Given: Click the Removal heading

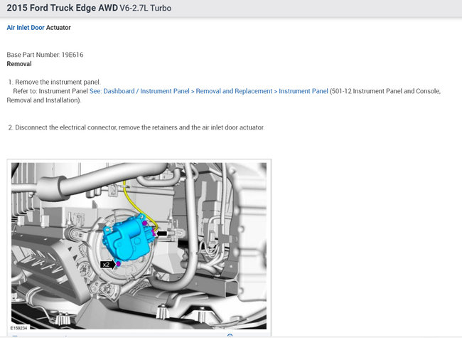Looking at the screenshot, I should pos(19,64).
